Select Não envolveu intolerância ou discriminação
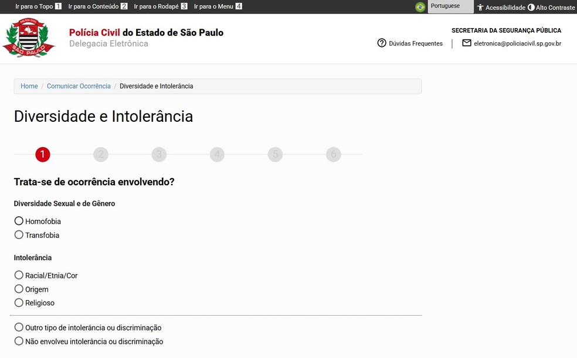Viewport: 577px width, 358px height. [x=19, y=341]
